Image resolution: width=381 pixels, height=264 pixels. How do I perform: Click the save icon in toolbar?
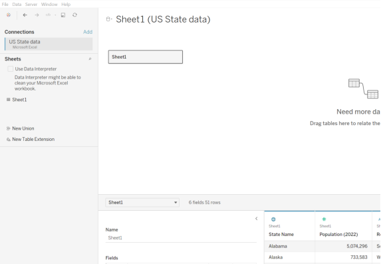tap(63, 15)
